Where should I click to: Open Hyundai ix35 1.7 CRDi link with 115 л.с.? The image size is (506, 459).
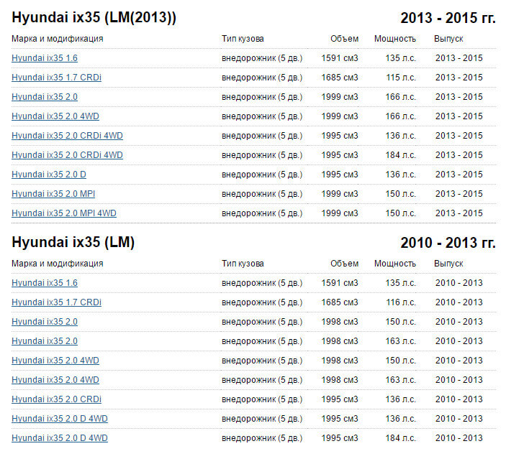56,78
